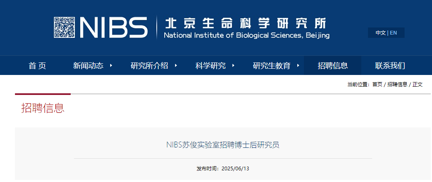The image size is (432, 182).
Task: Open the 研究所介绍 menu item
Action: (149, 66)
